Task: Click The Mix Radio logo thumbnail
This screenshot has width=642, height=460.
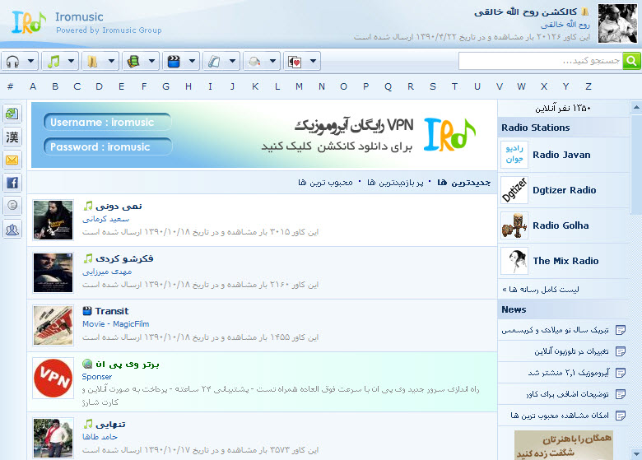Action: coord(514,261)
